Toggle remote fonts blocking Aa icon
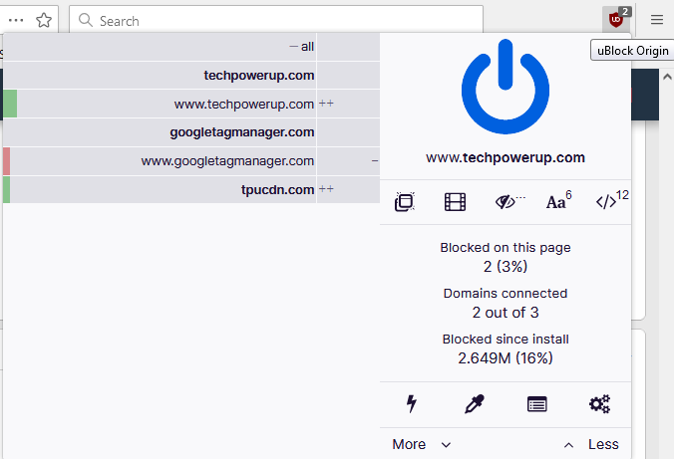This screenshot has width=674, height=459. point(558,200)
